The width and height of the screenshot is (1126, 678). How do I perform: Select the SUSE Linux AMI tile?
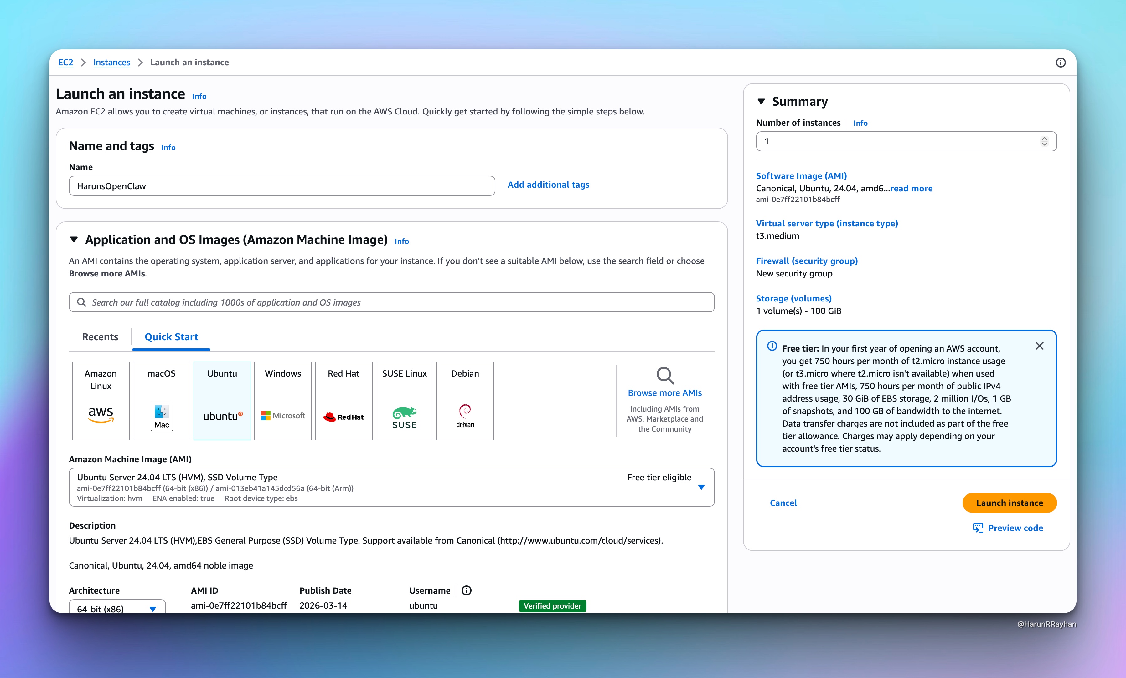coord(405,401)
